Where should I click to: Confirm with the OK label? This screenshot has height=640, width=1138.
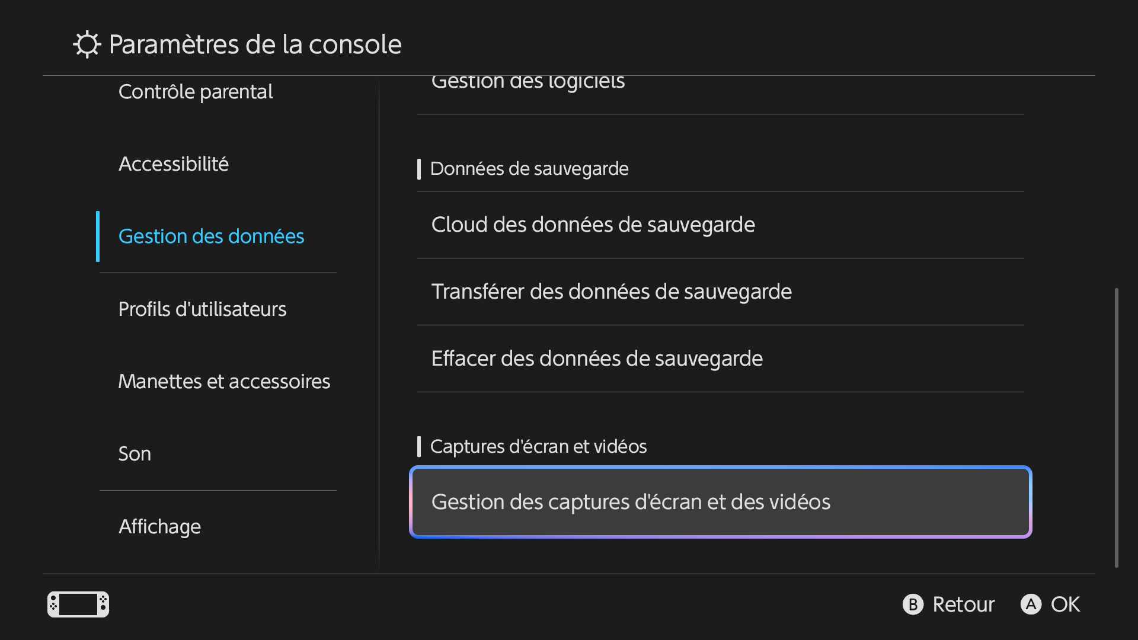[x=1051, y=604]
